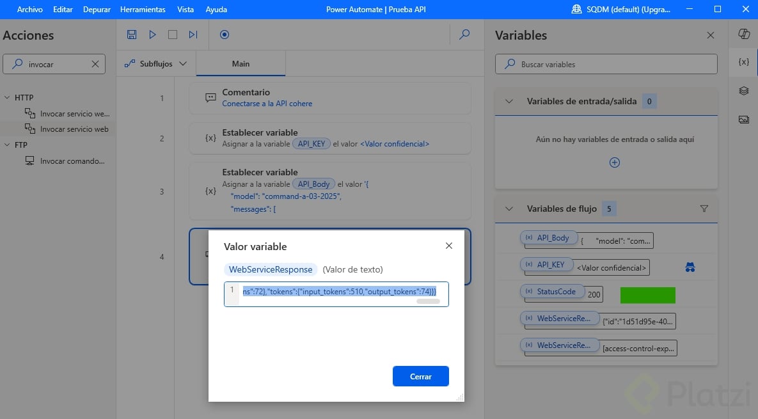Close the Variables panel
The image size is (758, 419).
(710, 35)
